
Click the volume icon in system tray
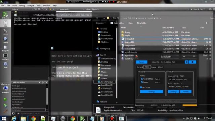click(x=199, y=118)
